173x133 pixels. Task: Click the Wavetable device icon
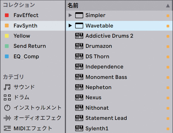coord(79,25)
